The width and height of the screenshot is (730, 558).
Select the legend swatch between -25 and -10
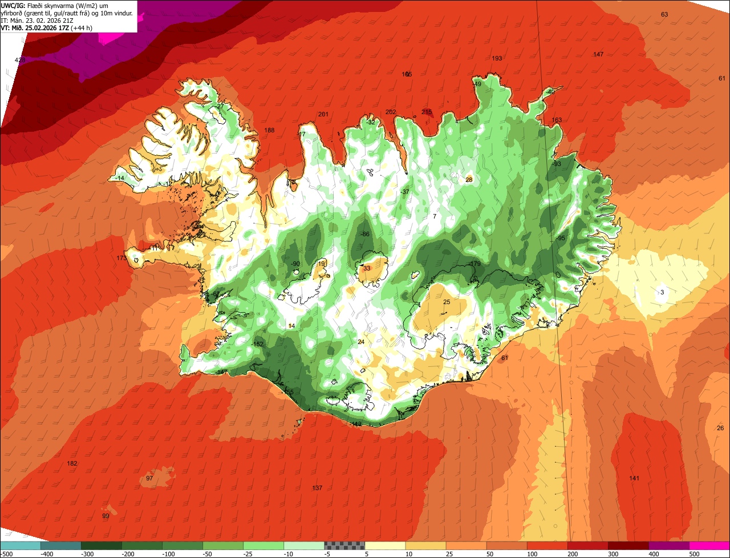(263, 546)
